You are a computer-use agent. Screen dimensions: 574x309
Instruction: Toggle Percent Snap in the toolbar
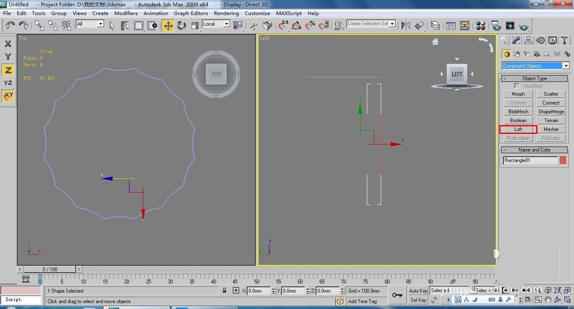[310, 25]
